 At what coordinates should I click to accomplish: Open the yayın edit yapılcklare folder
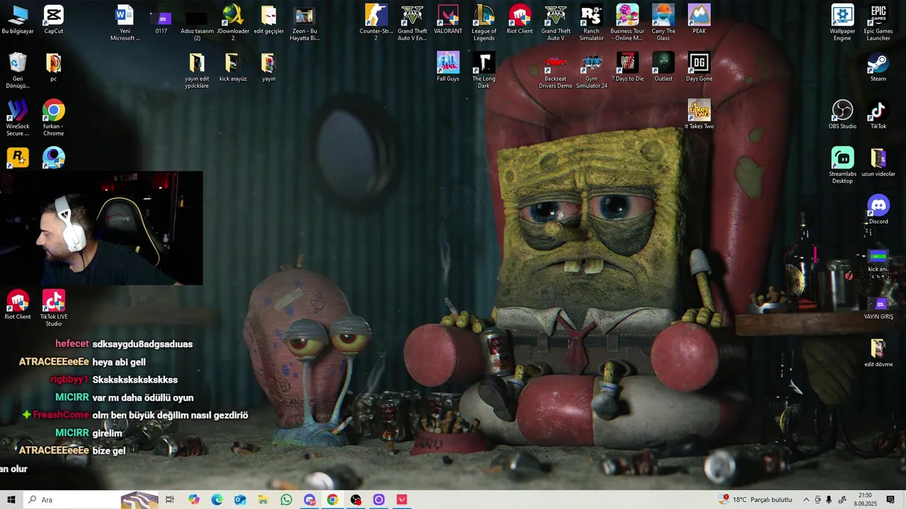point(197,71)
